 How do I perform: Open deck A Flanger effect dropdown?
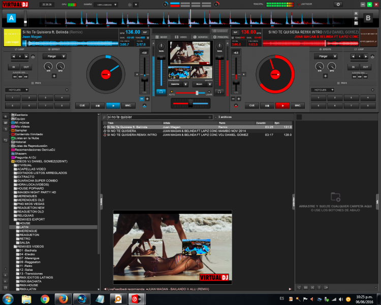54,56
